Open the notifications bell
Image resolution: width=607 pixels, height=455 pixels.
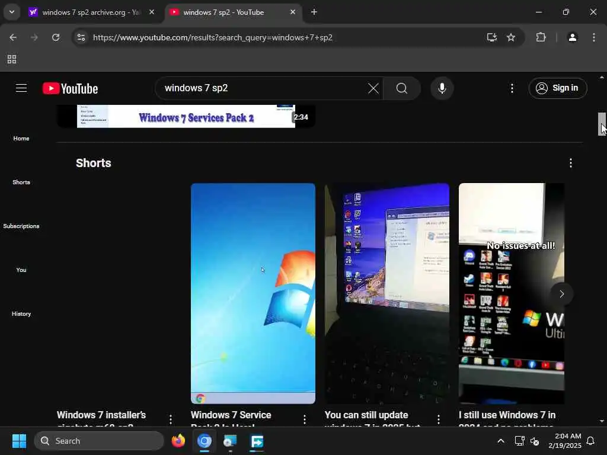(x=591, y=441)
